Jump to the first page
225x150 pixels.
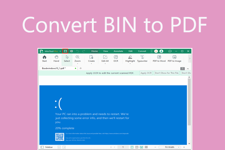111,147
